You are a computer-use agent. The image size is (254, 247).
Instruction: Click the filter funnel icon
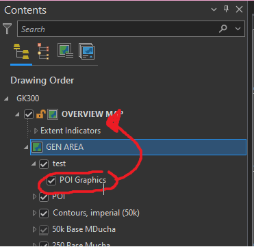coord(8,29)
